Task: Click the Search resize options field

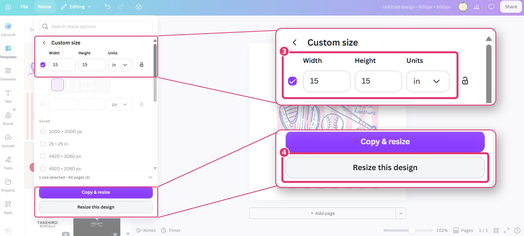Action: pyautogui.click(x=96, y=26)
